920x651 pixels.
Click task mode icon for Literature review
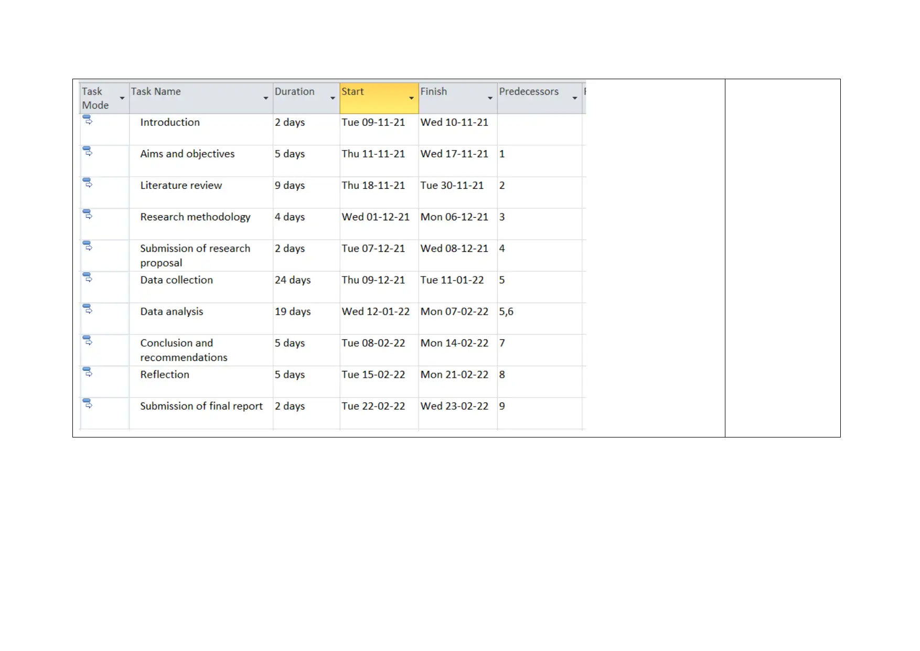coord(88,183)
